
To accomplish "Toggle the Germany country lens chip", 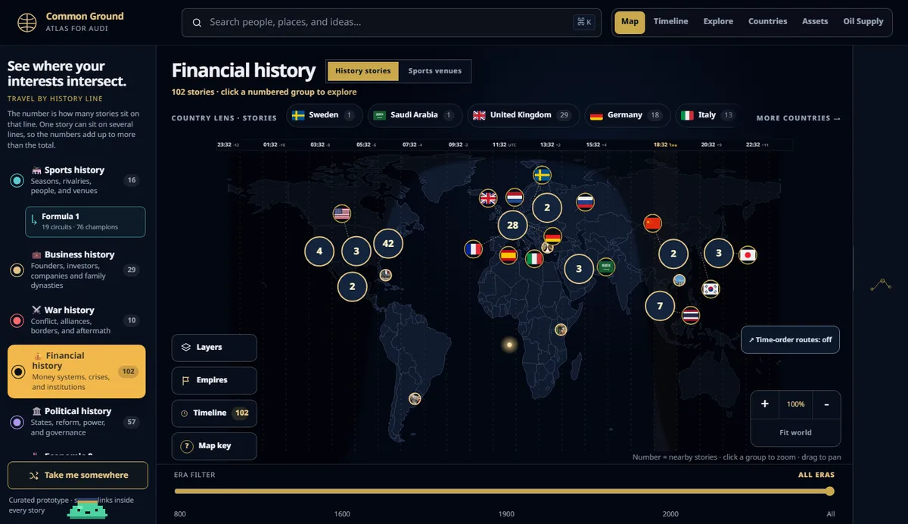I will pyautogui.click(x=627, y=115).
